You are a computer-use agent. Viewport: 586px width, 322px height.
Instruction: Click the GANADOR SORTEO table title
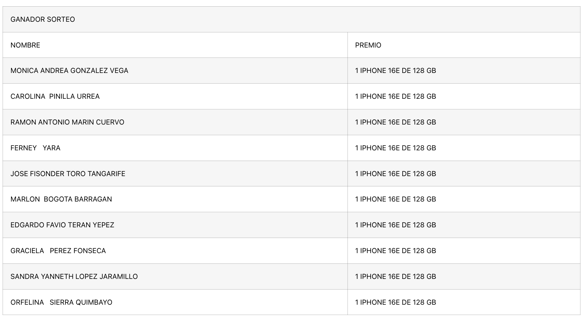click(43, 20)
